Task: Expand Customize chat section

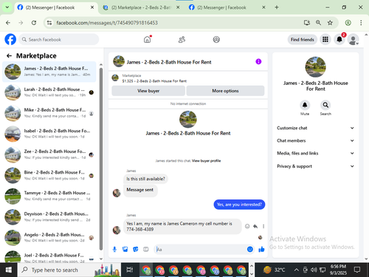Action: [315, 128]
